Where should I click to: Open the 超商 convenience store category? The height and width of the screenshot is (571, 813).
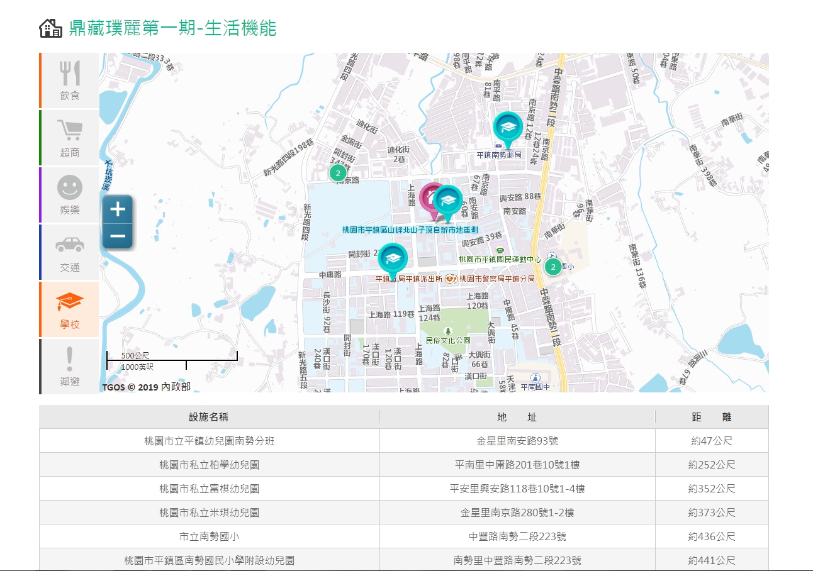(70, 138)
